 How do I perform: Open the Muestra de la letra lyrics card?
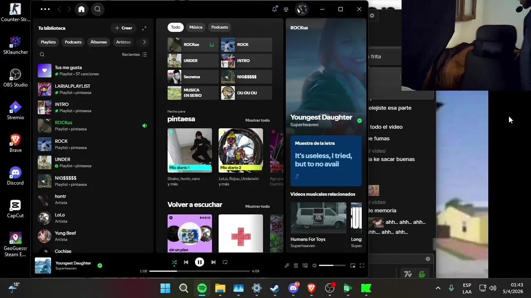(x=326, y=161)
